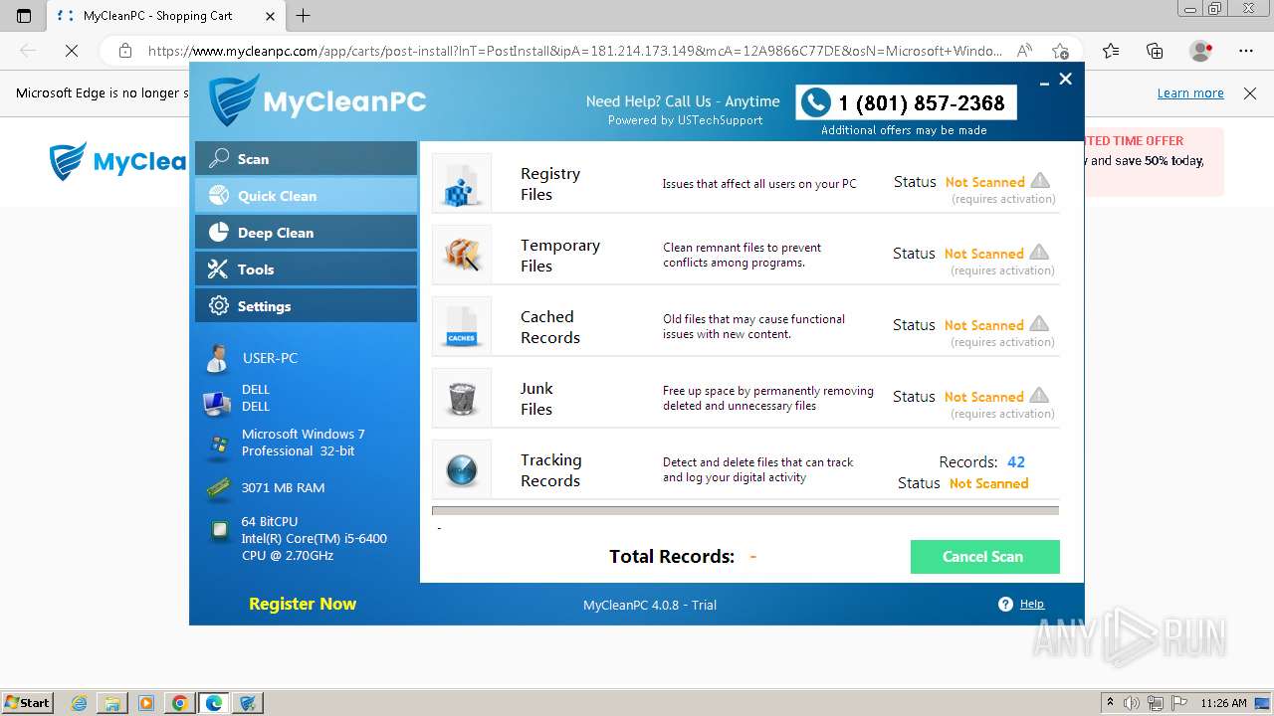Screen dimensions: 1274x716
Task: Click the Cancel Scan button
Action: pyautogui.click(x=984, y=557)
